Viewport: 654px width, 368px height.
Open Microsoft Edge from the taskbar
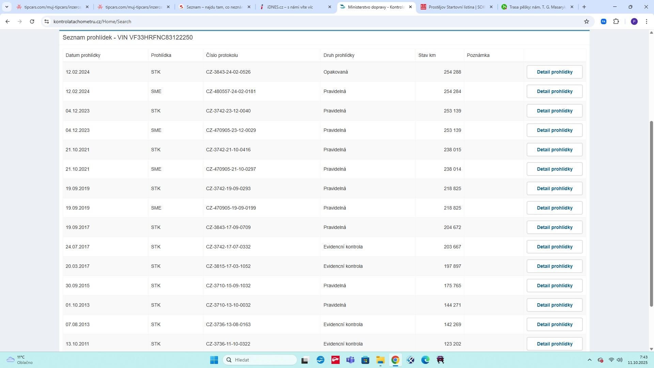click(425, 360)
